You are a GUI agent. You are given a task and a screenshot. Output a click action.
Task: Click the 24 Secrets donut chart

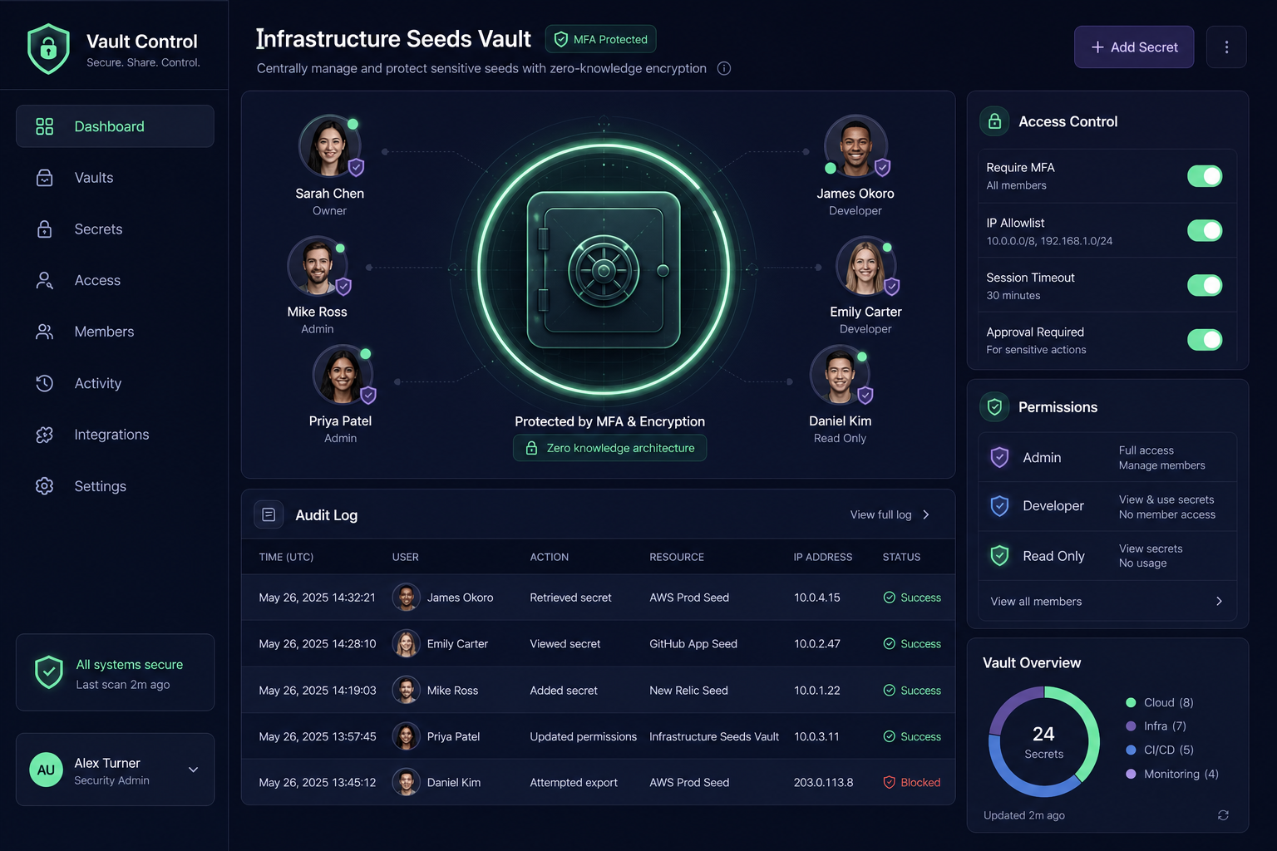pos(1043,741)
